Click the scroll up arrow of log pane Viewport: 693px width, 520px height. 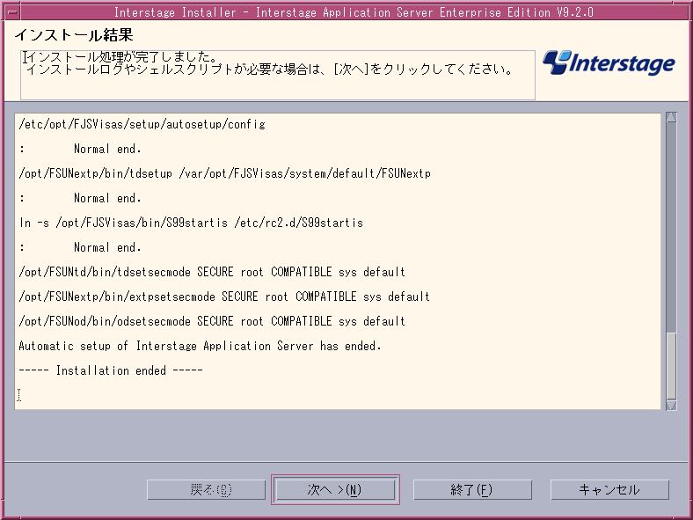pos(671,117)
